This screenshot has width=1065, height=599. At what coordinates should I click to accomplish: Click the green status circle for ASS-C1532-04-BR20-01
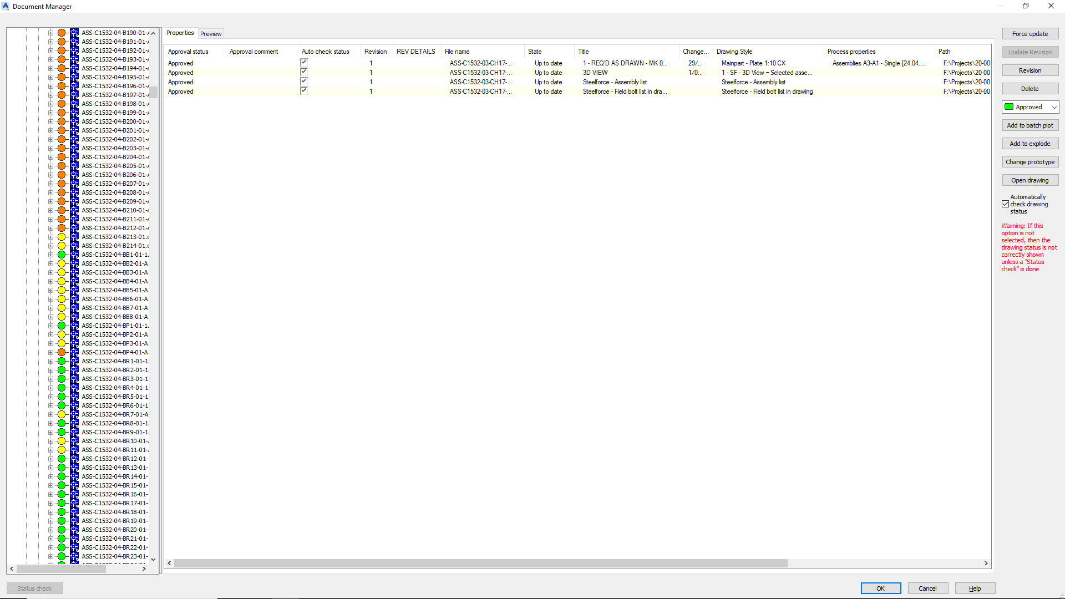click(62, 530)
